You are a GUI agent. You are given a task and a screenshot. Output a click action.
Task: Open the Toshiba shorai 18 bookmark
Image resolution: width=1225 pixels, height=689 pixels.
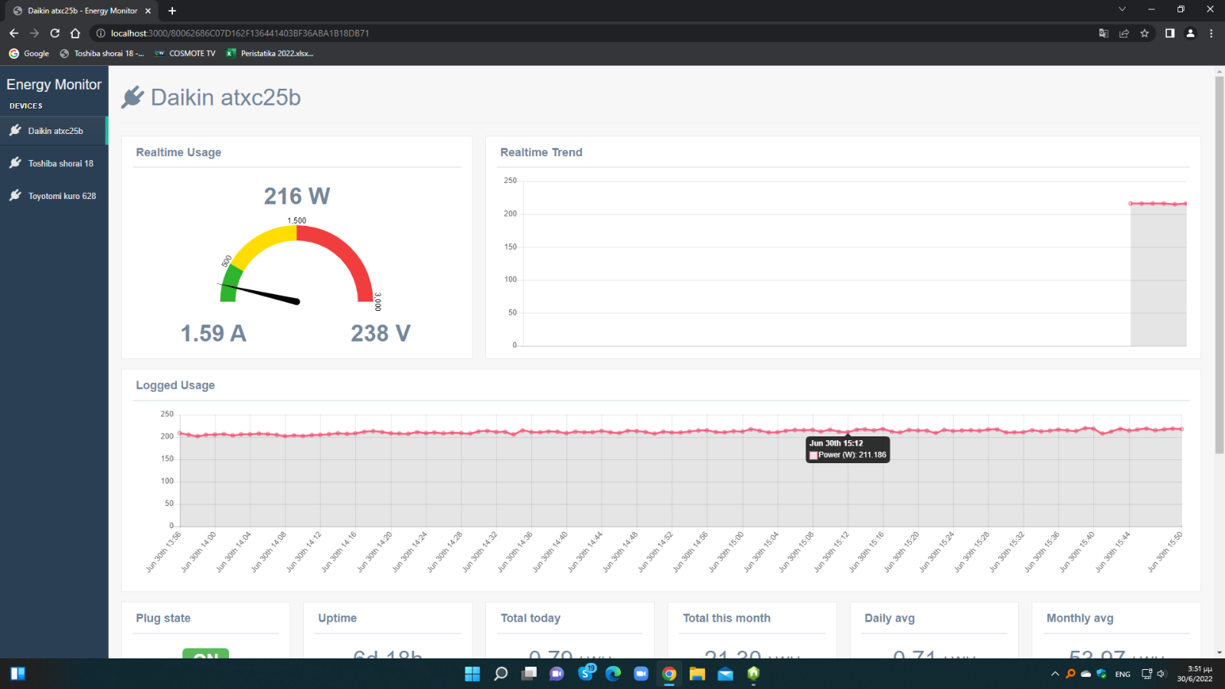[x=102, y=54]
